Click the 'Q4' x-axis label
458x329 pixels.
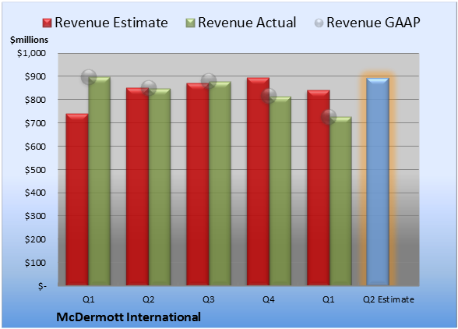269,299
